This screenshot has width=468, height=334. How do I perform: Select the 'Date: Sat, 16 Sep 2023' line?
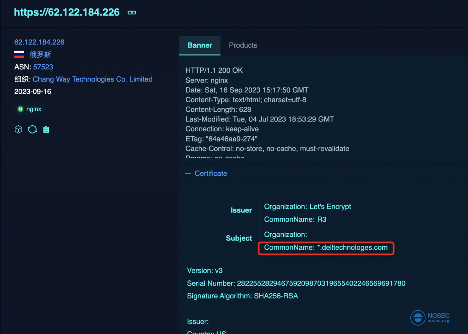247,90
